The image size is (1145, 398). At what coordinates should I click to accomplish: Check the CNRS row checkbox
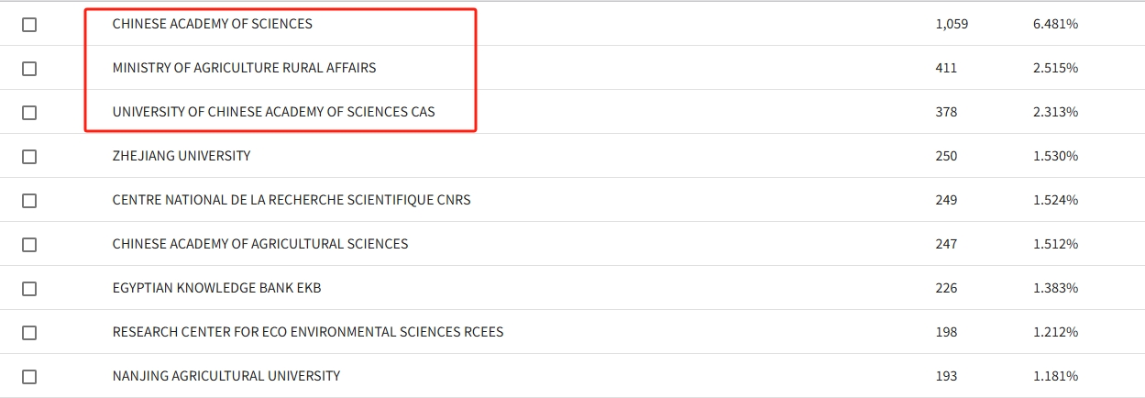tap(29, 201)
